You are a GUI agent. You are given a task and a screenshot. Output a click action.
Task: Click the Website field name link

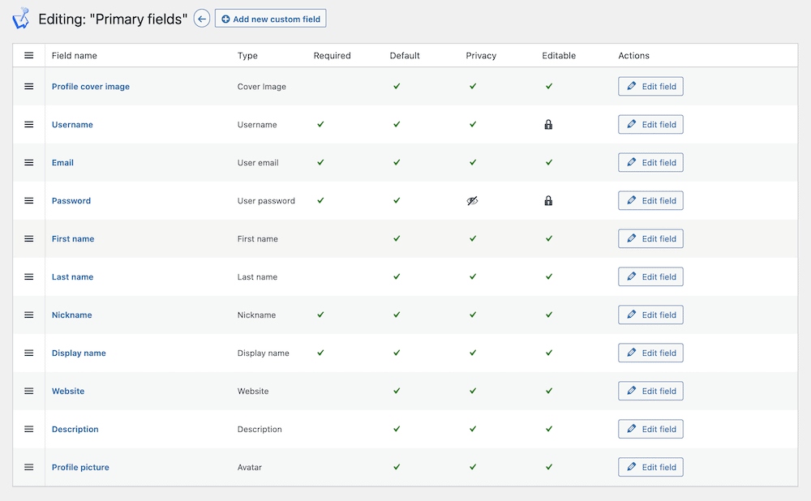point(68,391)
